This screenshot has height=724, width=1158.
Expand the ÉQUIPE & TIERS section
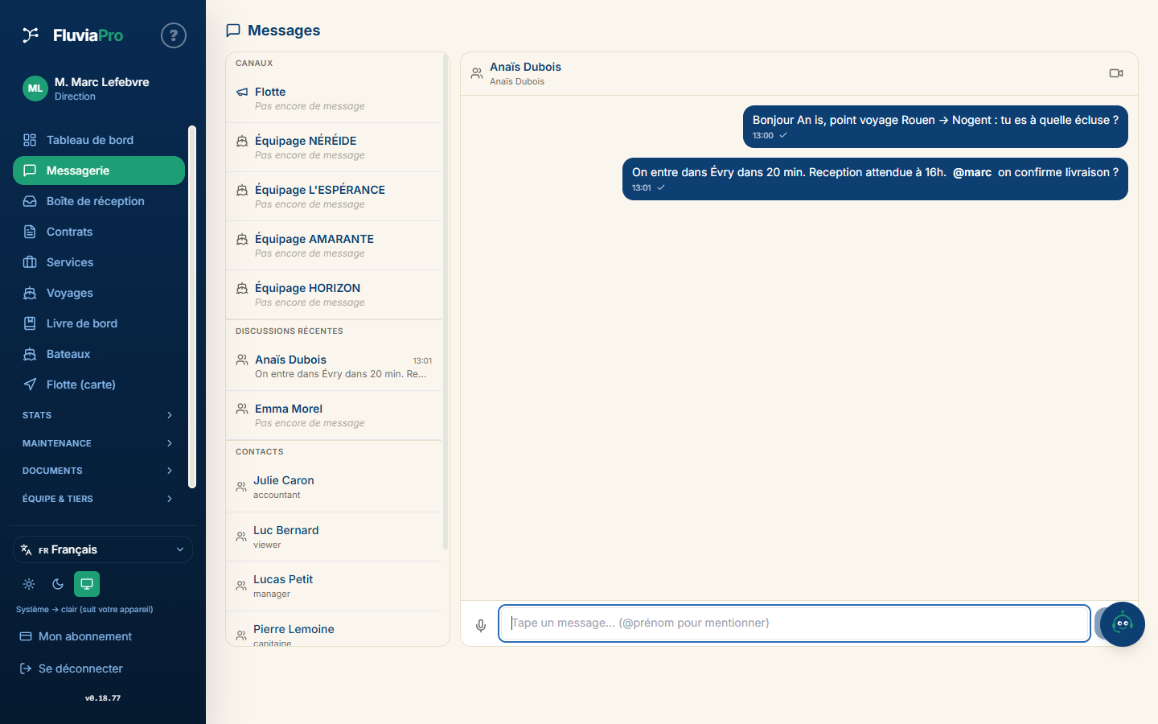[99, 499]
